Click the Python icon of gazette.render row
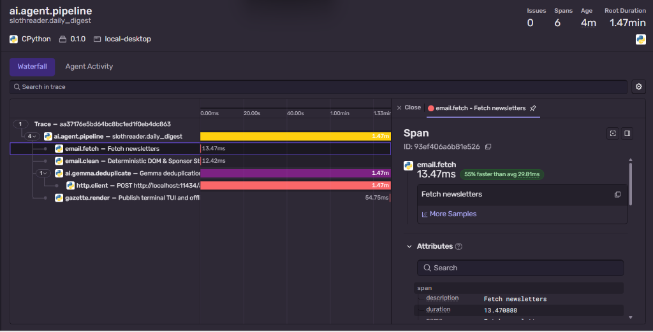 pos(59,198)
